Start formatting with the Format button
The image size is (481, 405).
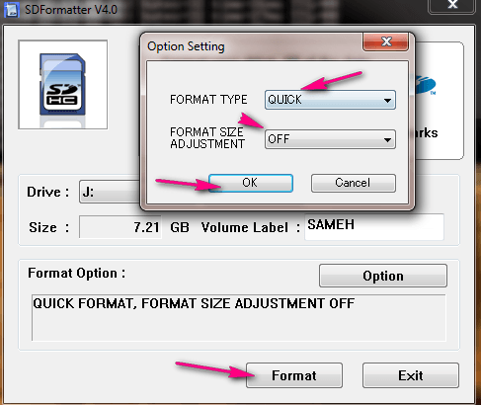coord(294,375)
